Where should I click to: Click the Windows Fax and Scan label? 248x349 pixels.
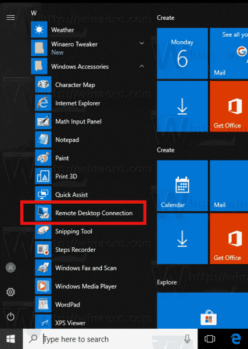point(86,268)
